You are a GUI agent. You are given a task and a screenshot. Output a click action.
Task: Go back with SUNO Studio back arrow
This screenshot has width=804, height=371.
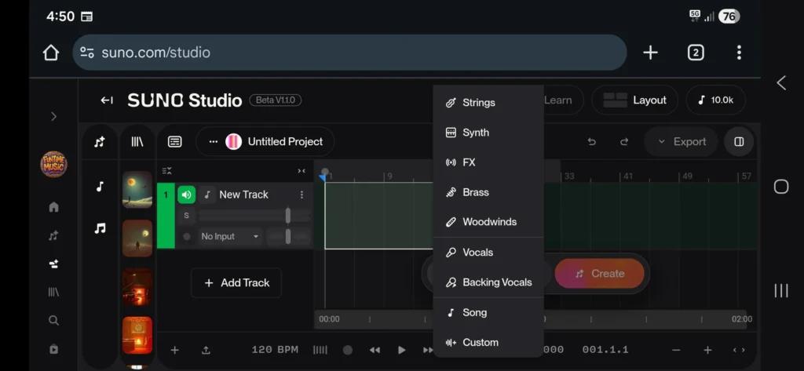pos(107,100)
